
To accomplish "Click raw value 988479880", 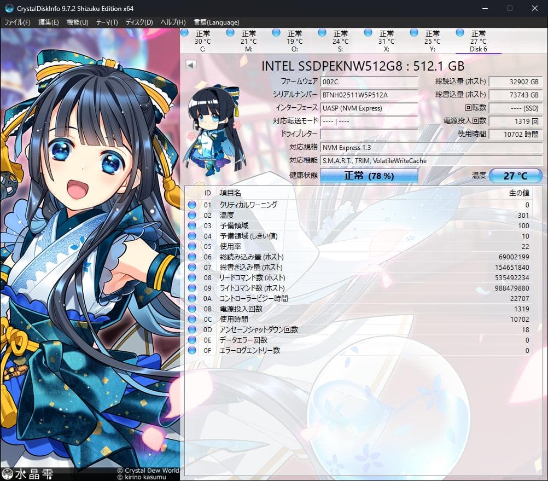I will (x=512, y=288).
